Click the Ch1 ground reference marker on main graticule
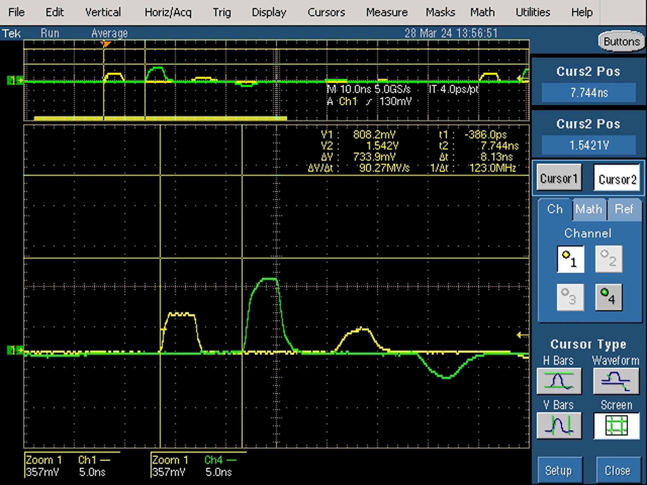Viewport: 647px width, 485px height. coord(15,350)
